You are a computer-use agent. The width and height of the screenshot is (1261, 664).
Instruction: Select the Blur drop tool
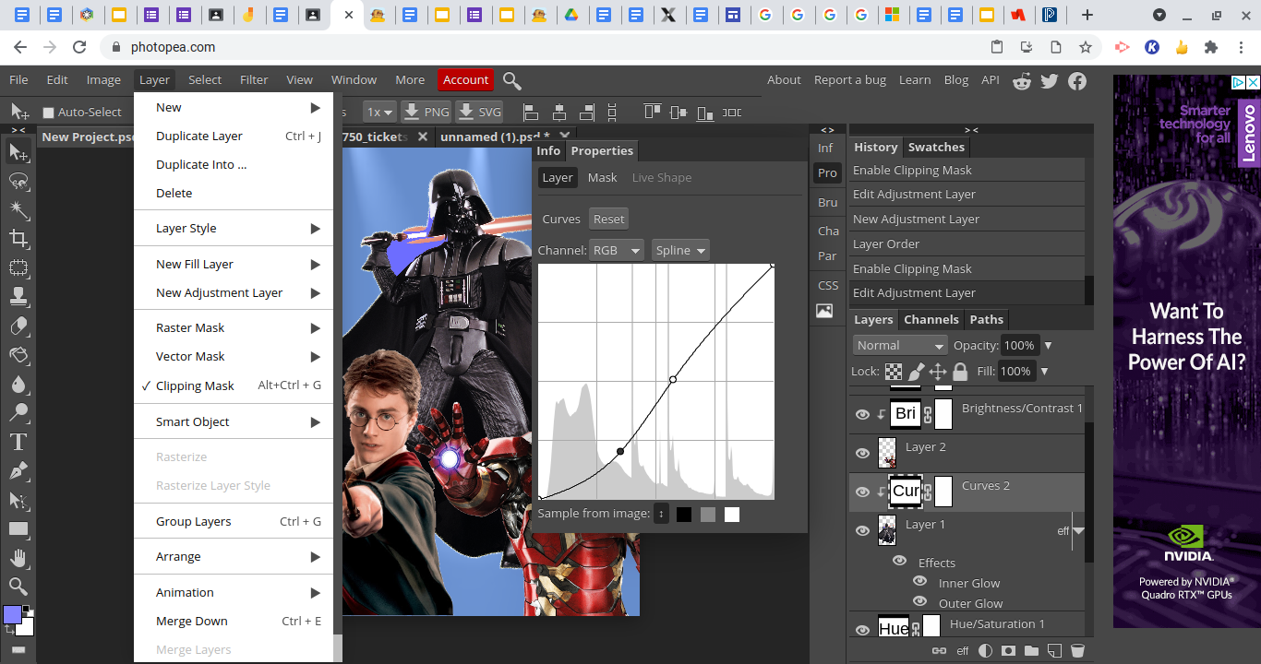click(x=18, y=384)
